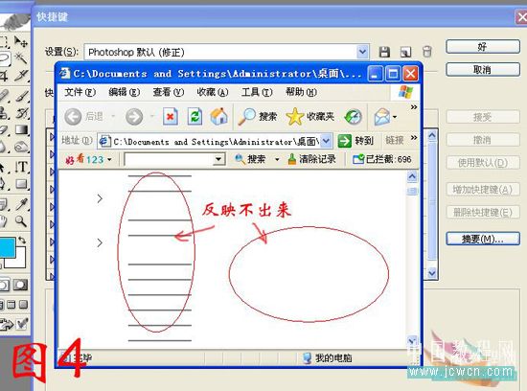527x391 pixels.
Task: Open the 搜索 magnifier in browser toolbar
Action: pyautogui.click(x=258, y=117)
